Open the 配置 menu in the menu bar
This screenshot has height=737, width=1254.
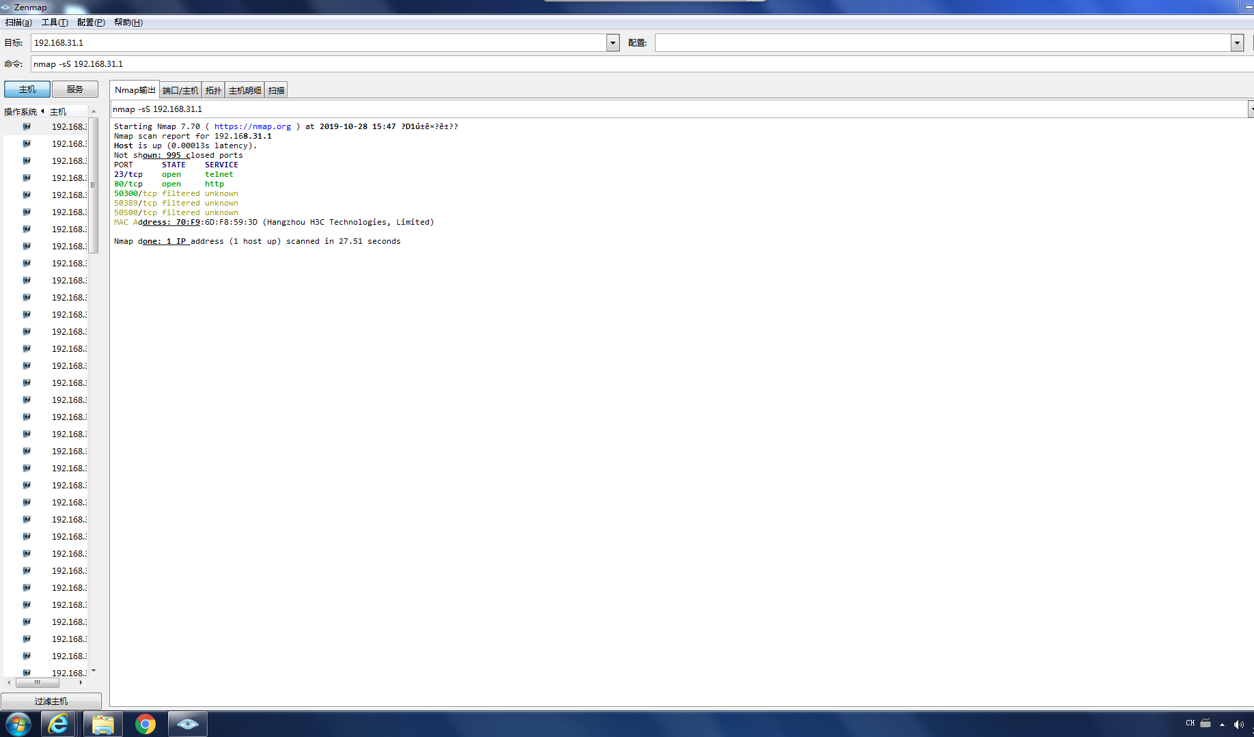coord(91,23)
